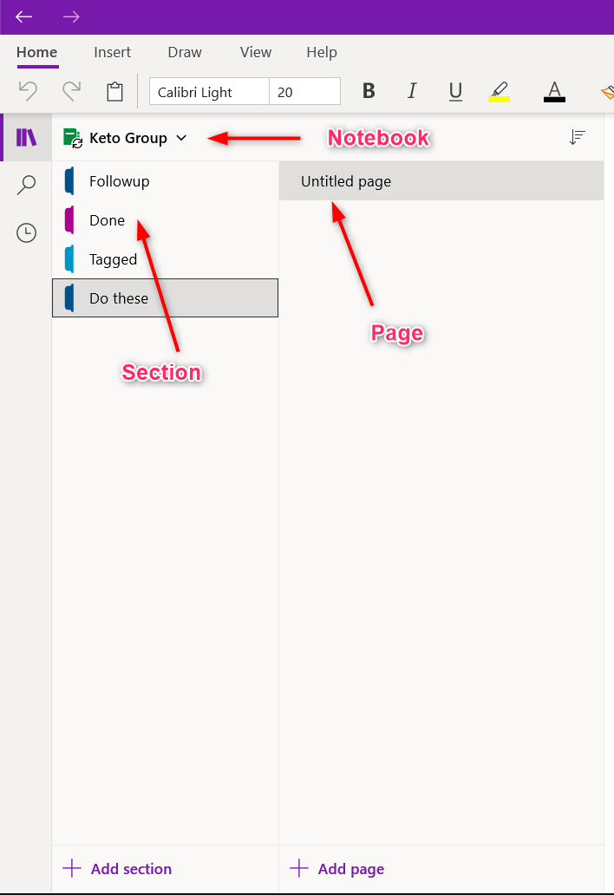This screenshot has height=895, width=614.
Task: Click the Paste clipboard icon
Action: 114,91
